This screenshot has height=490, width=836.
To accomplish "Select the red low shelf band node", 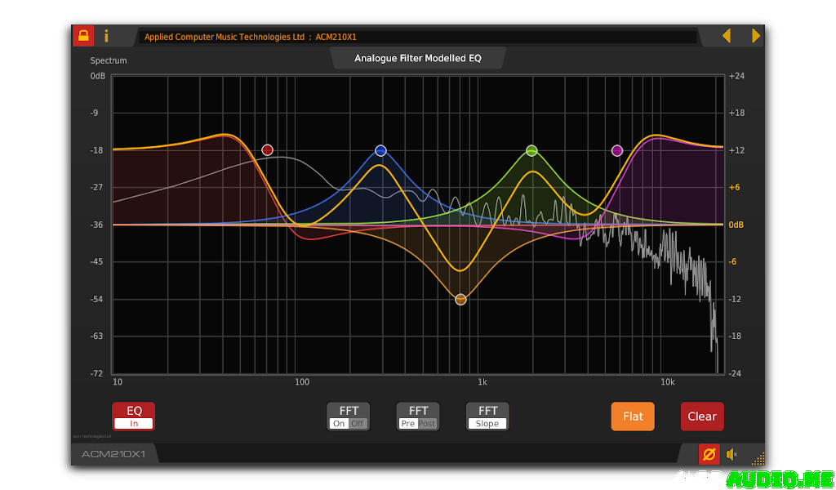I will (x=268, y=149).
